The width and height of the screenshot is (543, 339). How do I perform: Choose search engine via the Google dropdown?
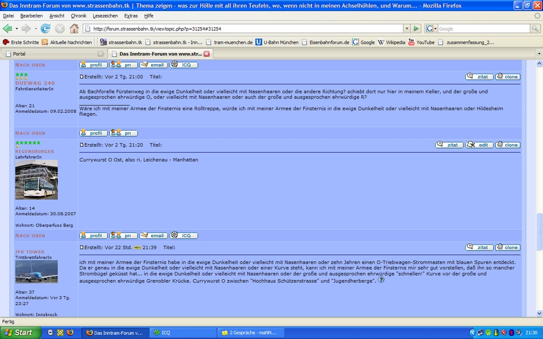point(432,29)
